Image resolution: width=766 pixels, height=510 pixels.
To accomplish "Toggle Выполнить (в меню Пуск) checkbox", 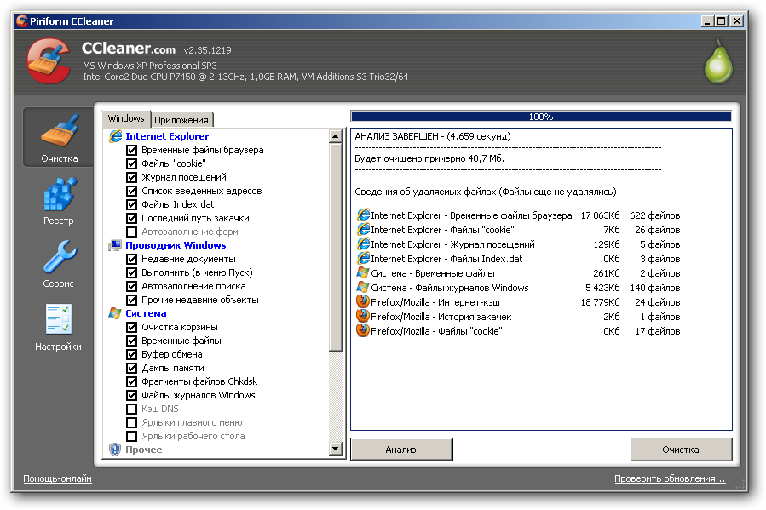I will [131, 272].
